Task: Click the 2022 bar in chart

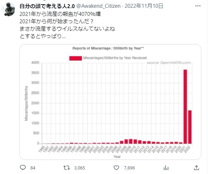Action: 190,127
